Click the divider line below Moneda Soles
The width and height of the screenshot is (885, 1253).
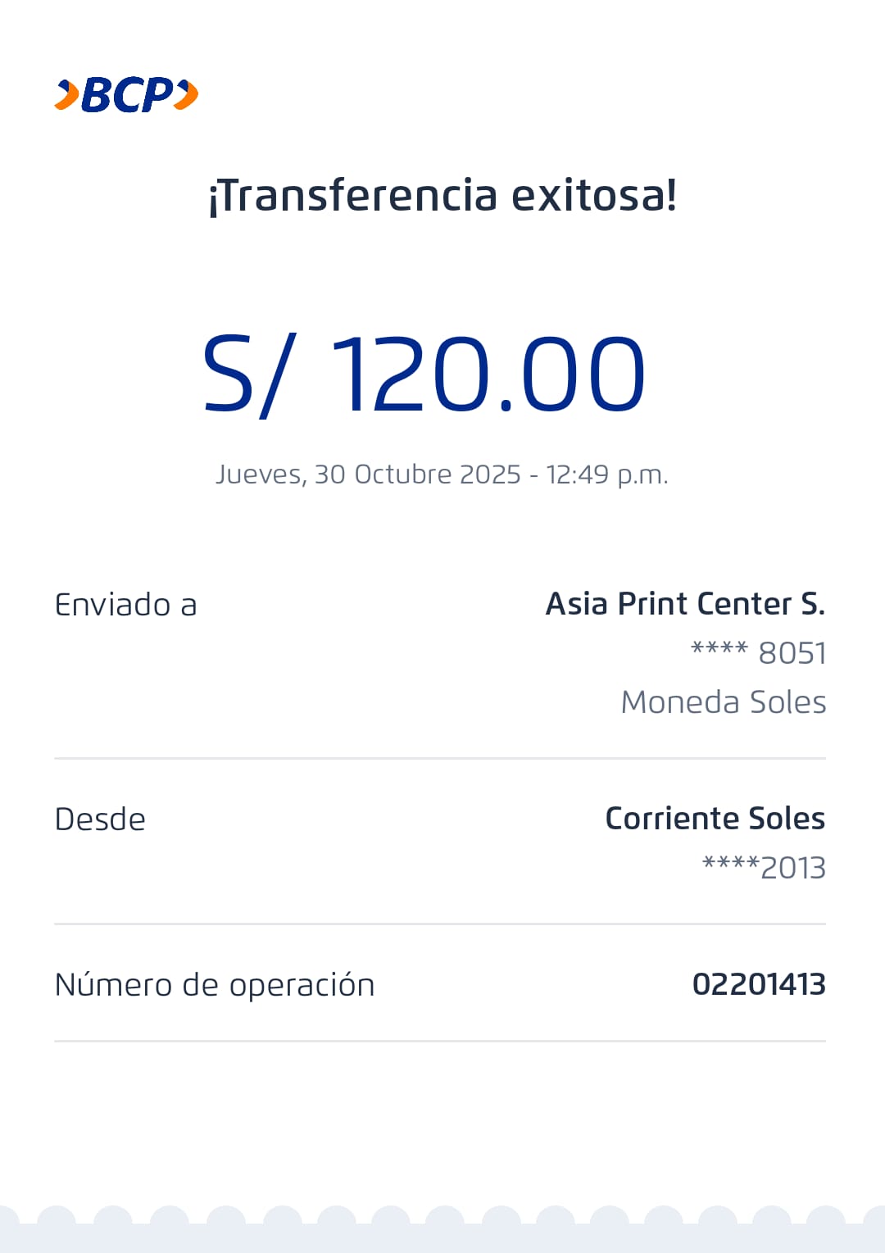pos(440,759)
